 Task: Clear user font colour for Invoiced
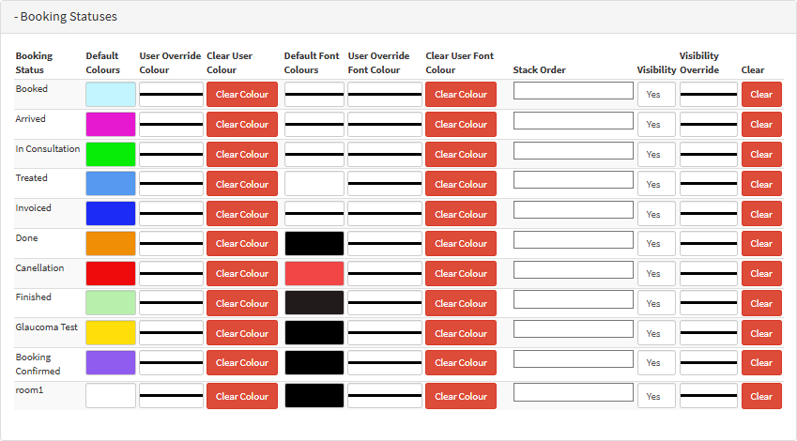461,214
